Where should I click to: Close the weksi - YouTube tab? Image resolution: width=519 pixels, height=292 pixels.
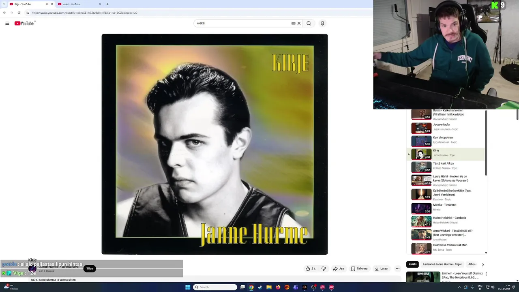click(100, 4)
